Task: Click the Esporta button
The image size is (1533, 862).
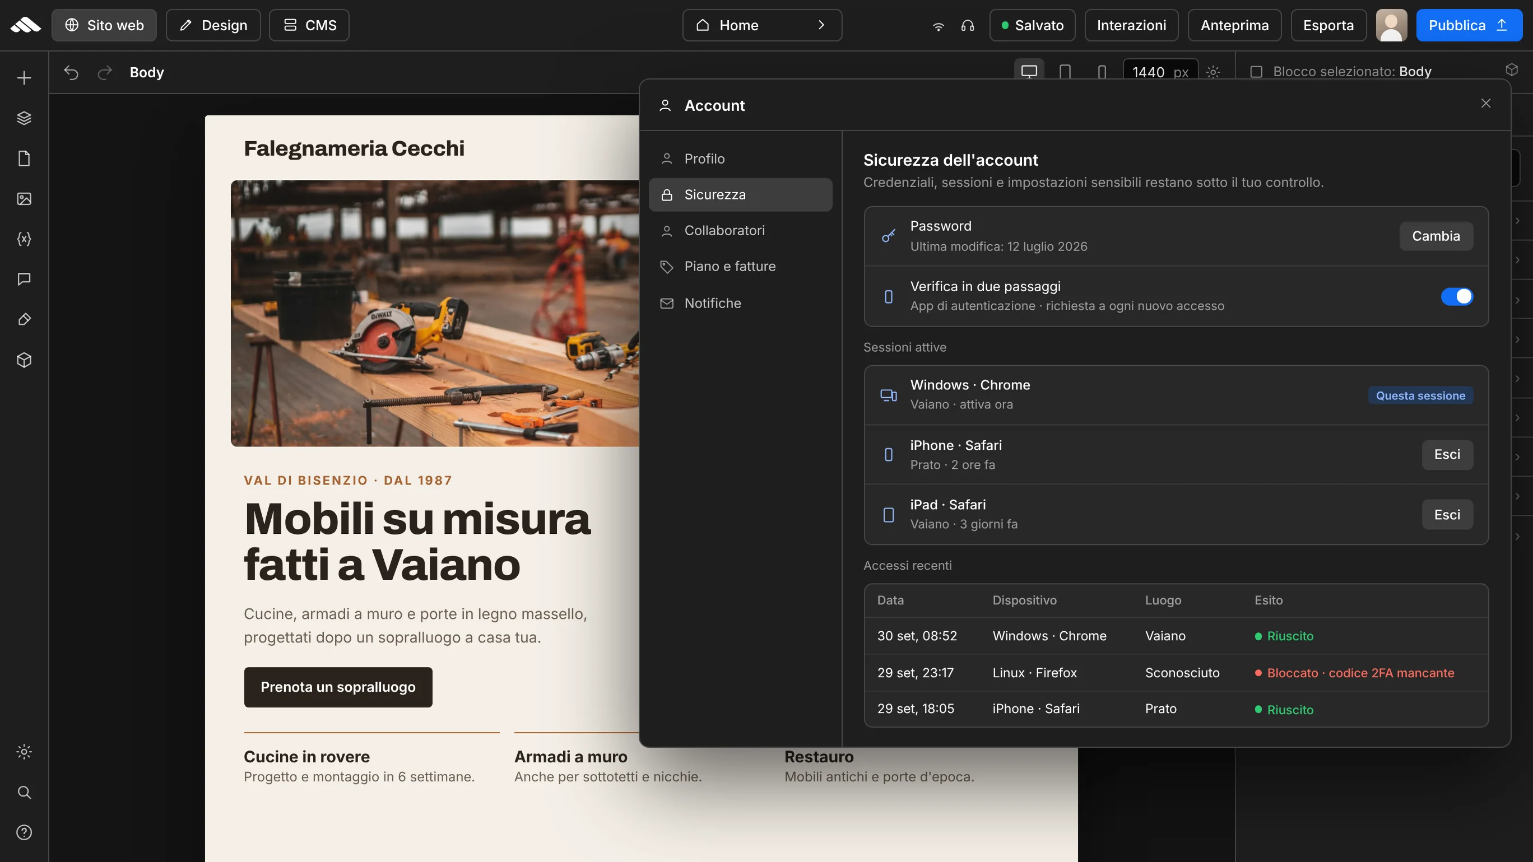Action: 1328,25
